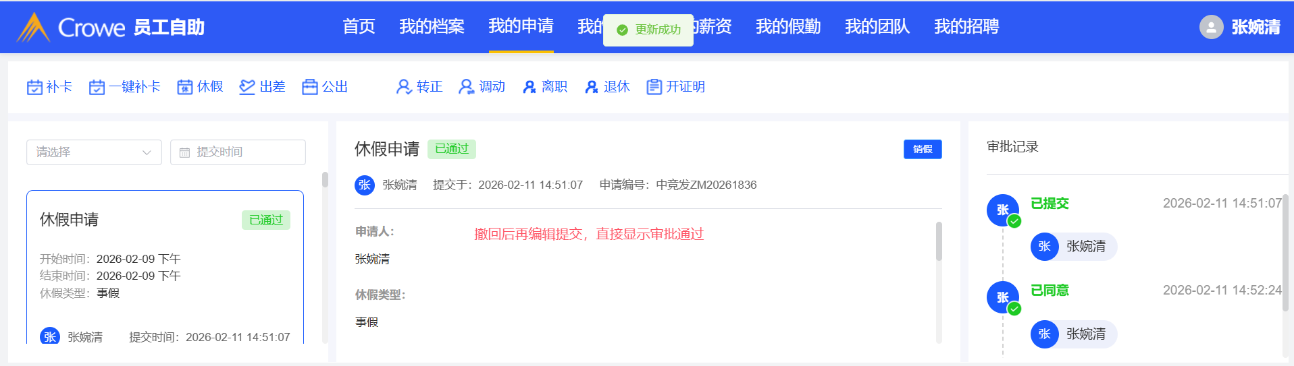
Task: Open the 开证明 certificate request
Action: tap(675, 87)
